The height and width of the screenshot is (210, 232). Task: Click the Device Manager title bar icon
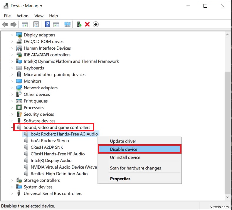pos(6,6)
